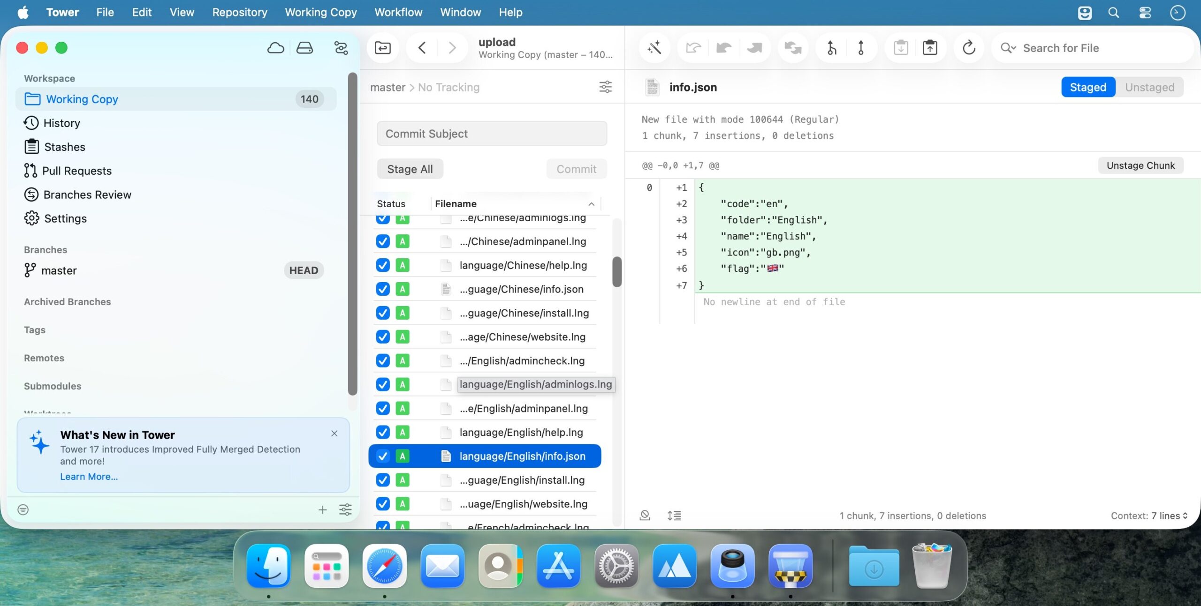Click the Pull toolbar icon

point(724,48)
